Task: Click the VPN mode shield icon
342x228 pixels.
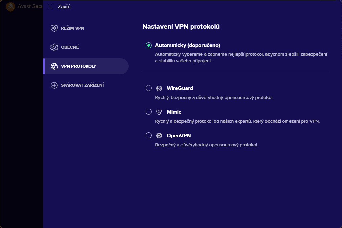Action: (x=54, y=28)
